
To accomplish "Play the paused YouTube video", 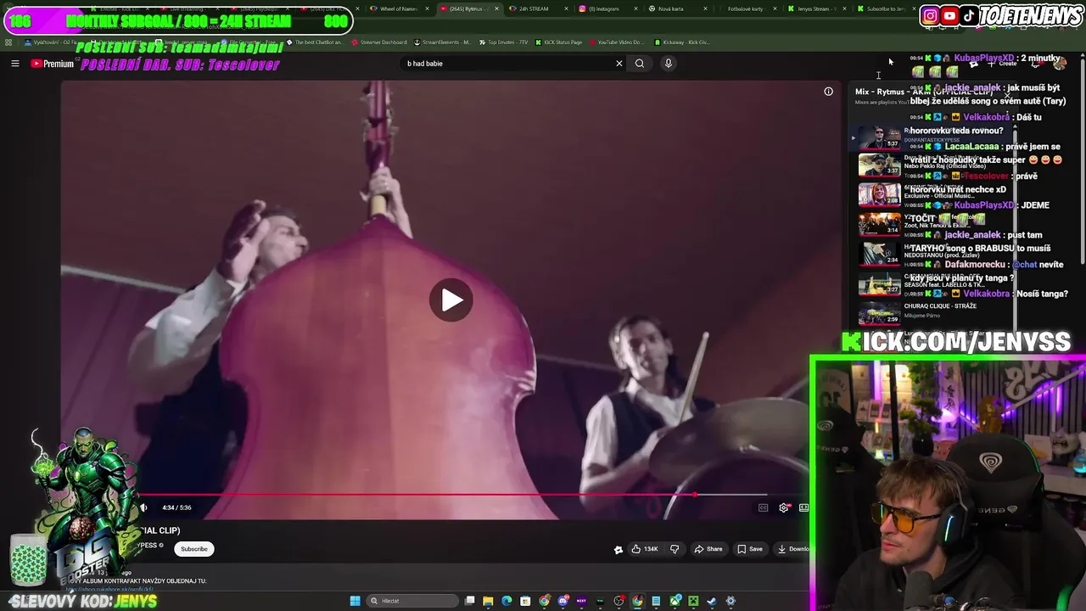I will (x=451, y=300).
